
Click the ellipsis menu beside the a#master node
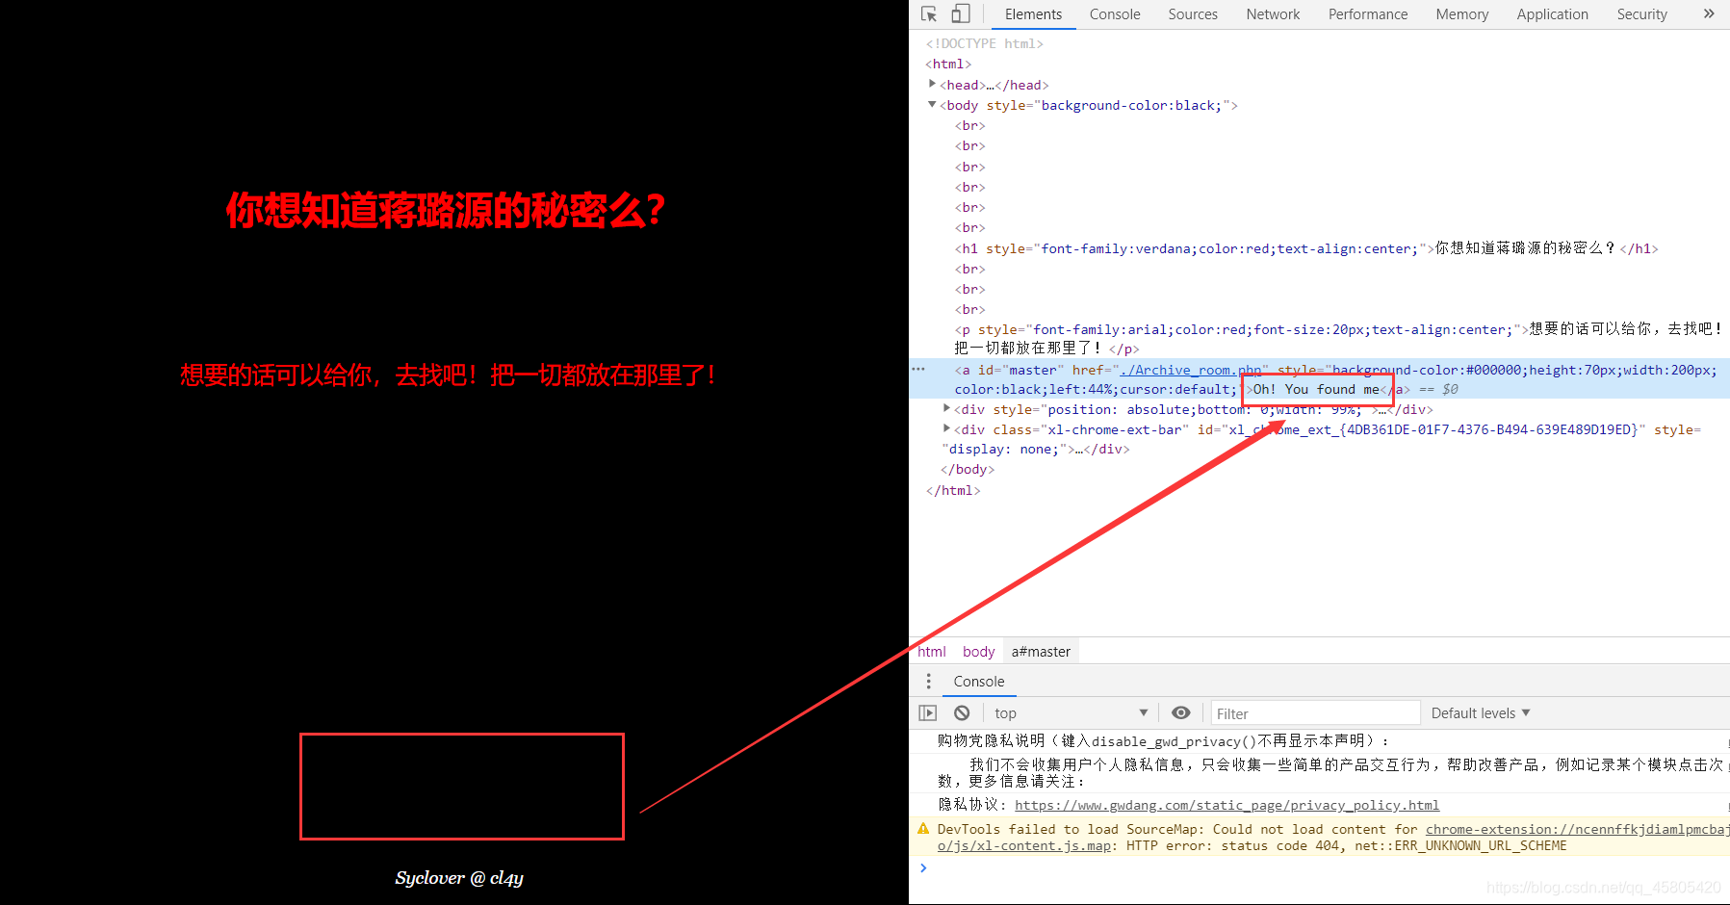[917, 369]
